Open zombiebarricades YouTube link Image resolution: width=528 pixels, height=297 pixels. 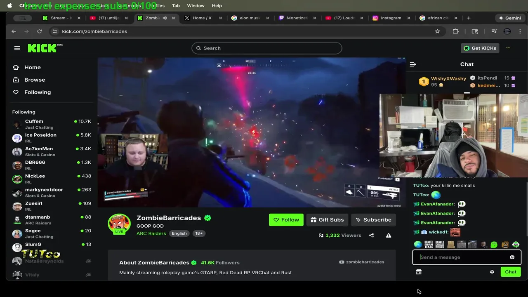pyautogui.click(x=361, y=262)
